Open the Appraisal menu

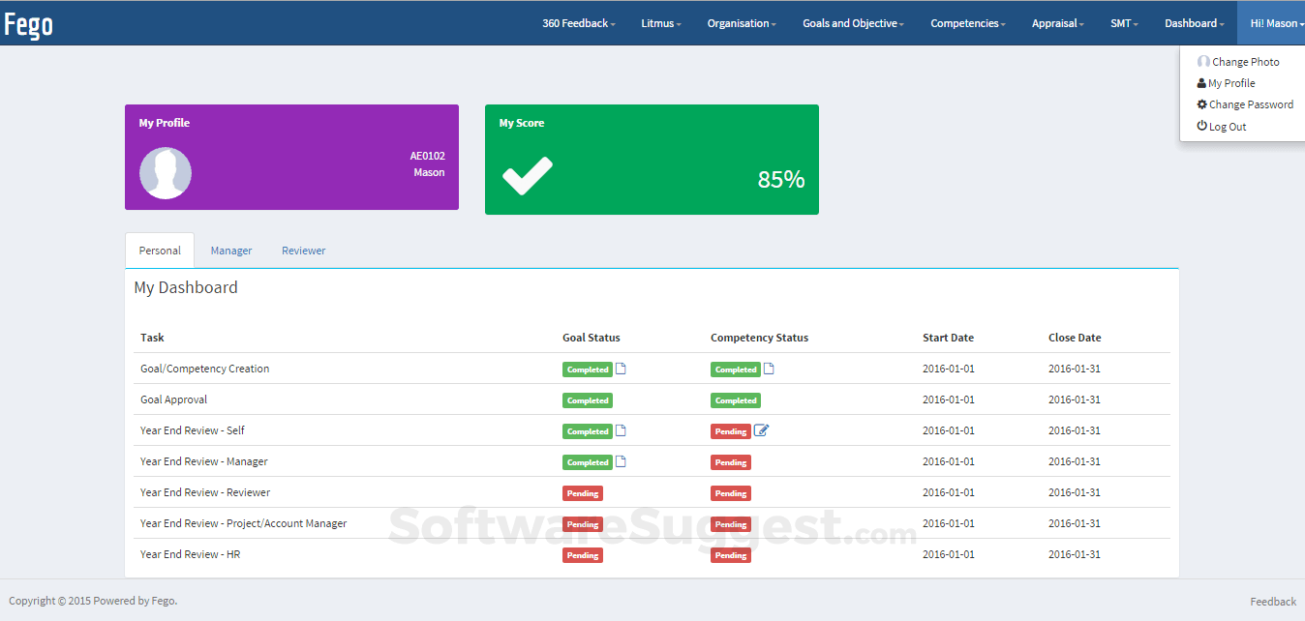[x=1057, y=23]
